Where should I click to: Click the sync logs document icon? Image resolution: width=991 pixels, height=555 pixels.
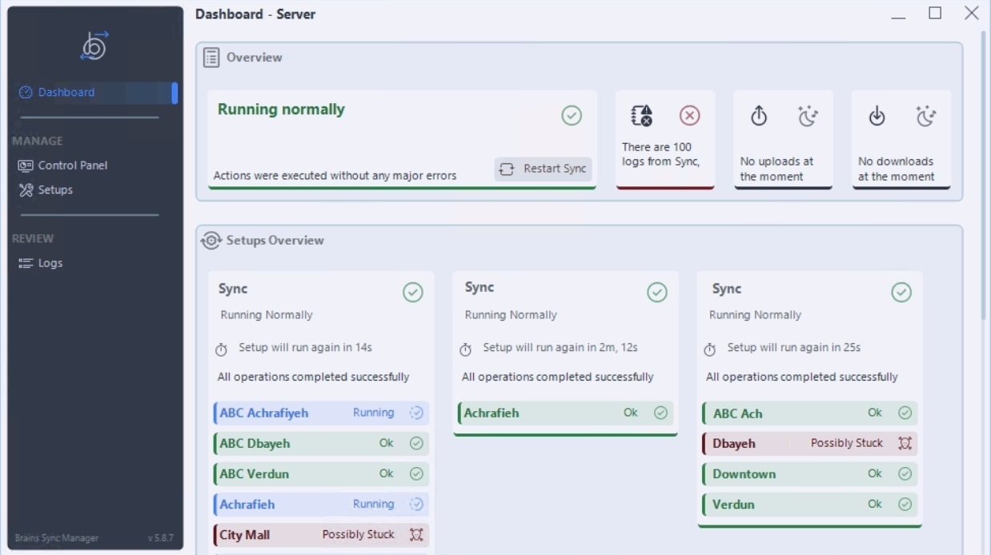coord(641,116)
